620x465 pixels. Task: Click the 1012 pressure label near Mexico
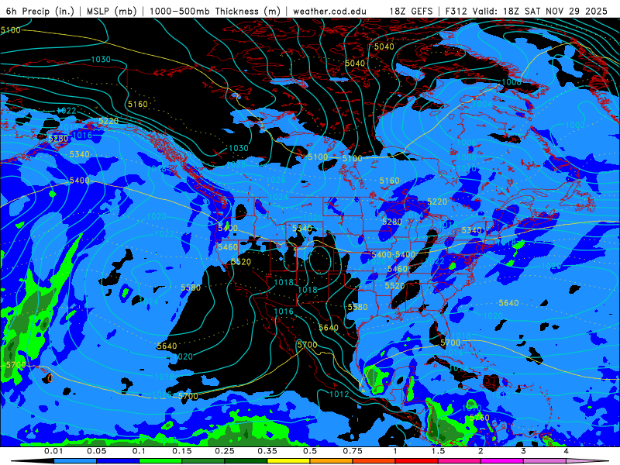coord(339,394)
